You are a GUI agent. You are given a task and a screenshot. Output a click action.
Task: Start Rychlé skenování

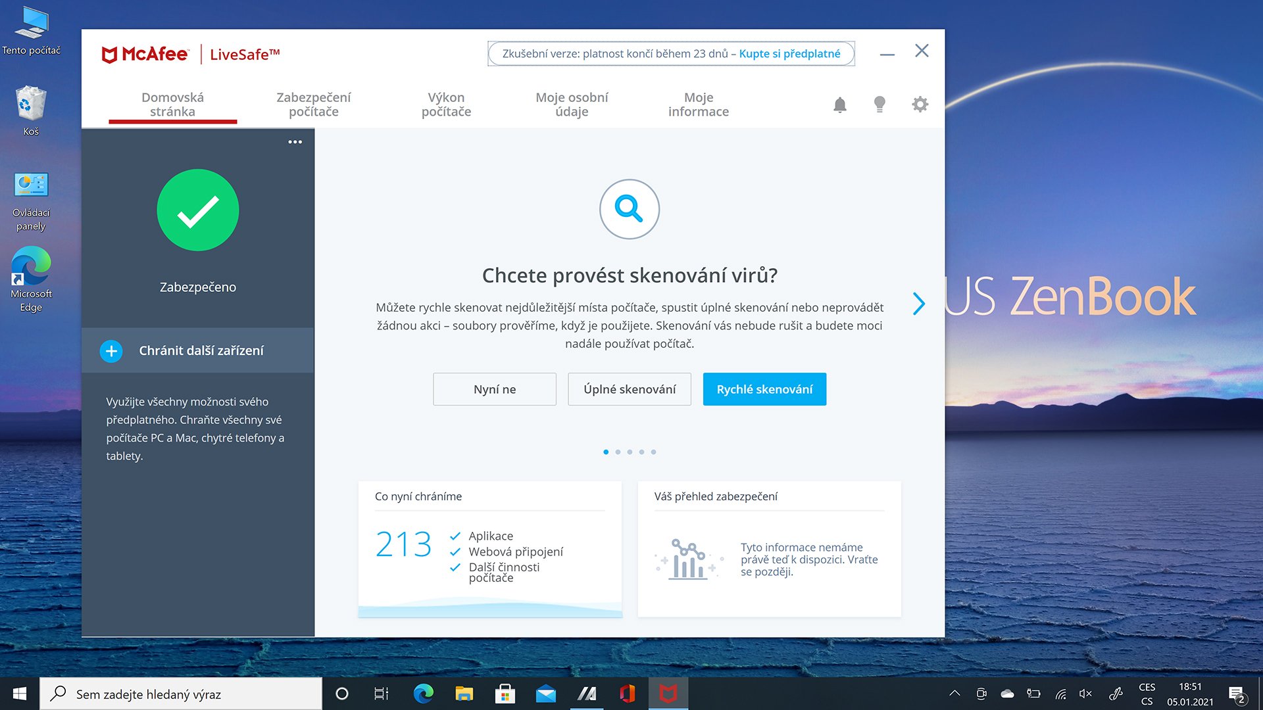[764, 389]
